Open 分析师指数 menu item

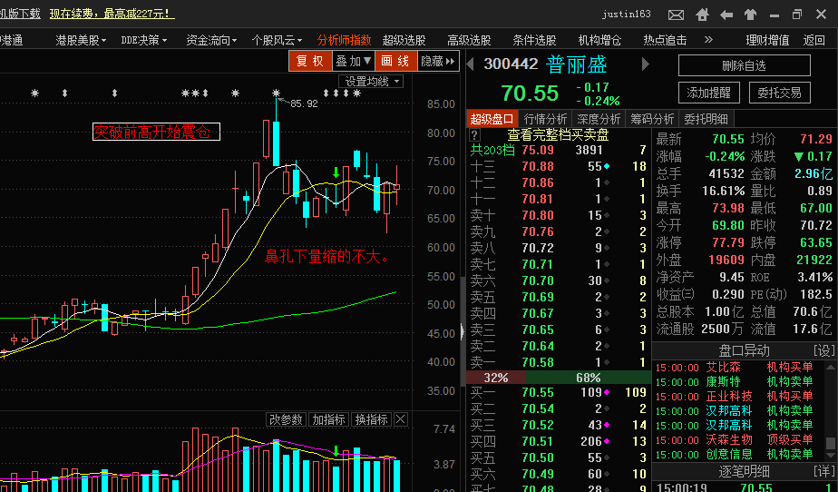[344, 40]
